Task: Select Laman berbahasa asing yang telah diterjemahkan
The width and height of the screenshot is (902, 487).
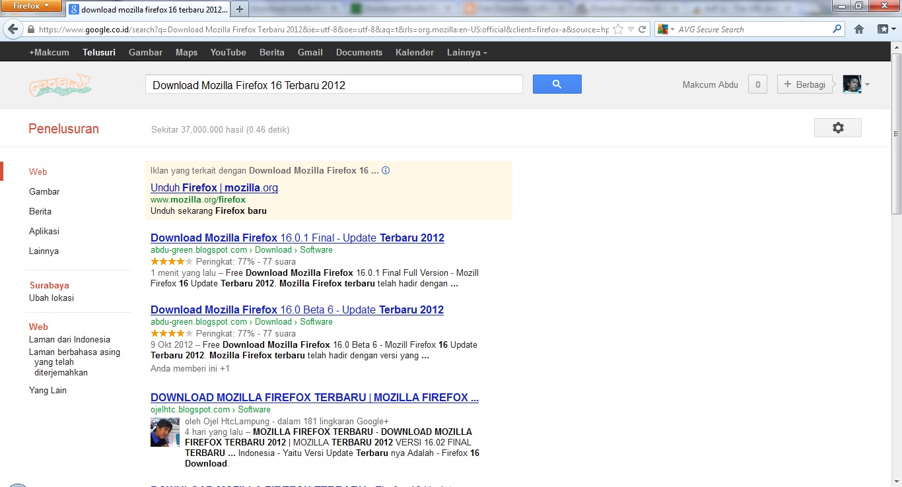Action: point(75,362)
